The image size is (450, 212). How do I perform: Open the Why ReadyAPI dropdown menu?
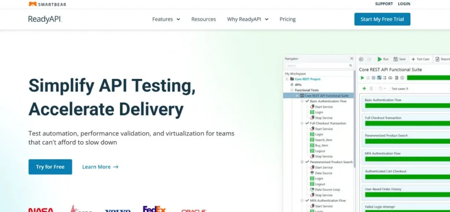(x=248, y=19)
